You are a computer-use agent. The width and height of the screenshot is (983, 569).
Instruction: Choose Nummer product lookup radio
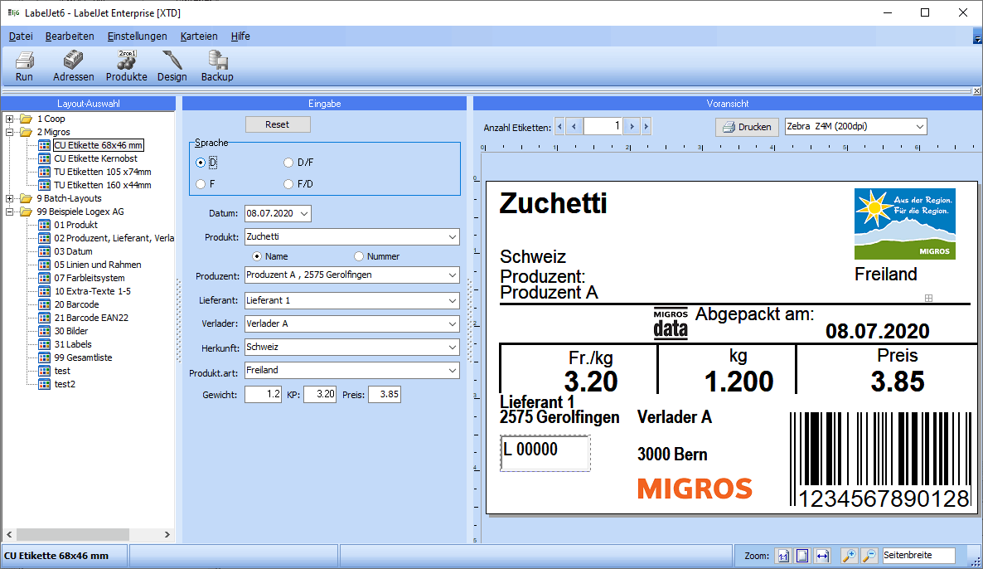[359, 256]
